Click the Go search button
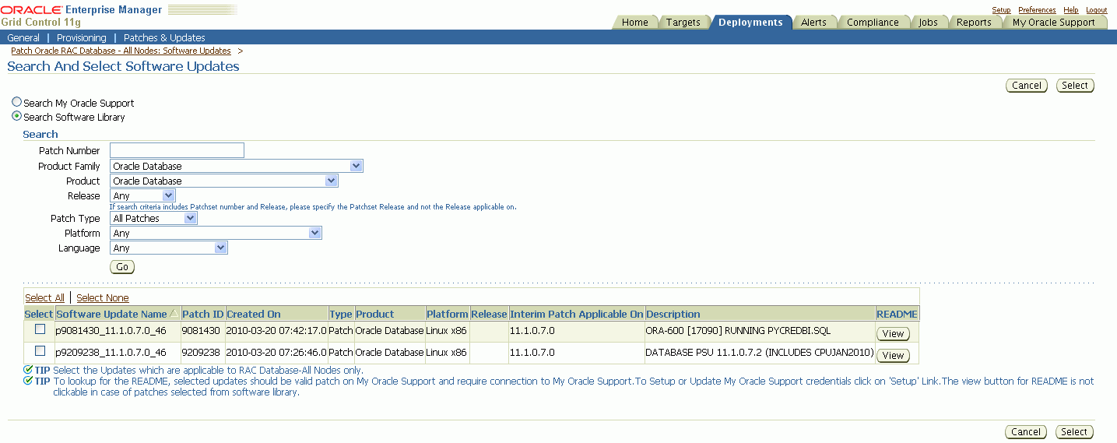The height and width of the screenshot is (443, 1117). (122, 267)
